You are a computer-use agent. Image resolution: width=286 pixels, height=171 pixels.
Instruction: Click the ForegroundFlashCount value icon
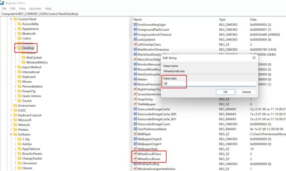(x=135, y=29)
